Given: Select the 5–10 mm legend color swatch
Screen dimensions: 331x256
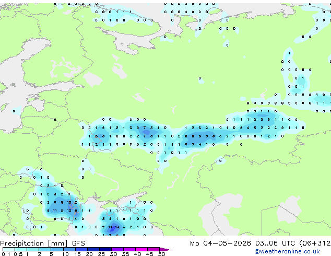Looking at the screenshot, I should (x=57, y=249).
